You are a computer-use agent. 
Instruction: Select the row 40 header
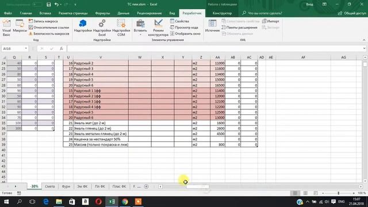tap(3, 150)
